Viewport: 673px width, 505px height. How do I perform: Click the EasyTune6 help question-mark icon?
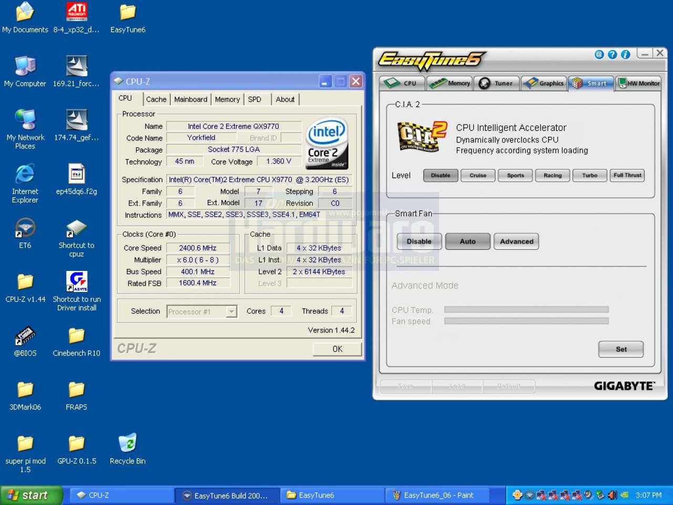(x=612, y=55)
